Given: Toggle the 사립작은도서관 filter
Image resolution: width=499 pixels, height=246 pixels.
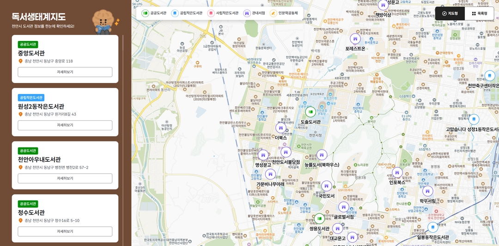Looking at the screenshot, I should (x=223, y=13).
